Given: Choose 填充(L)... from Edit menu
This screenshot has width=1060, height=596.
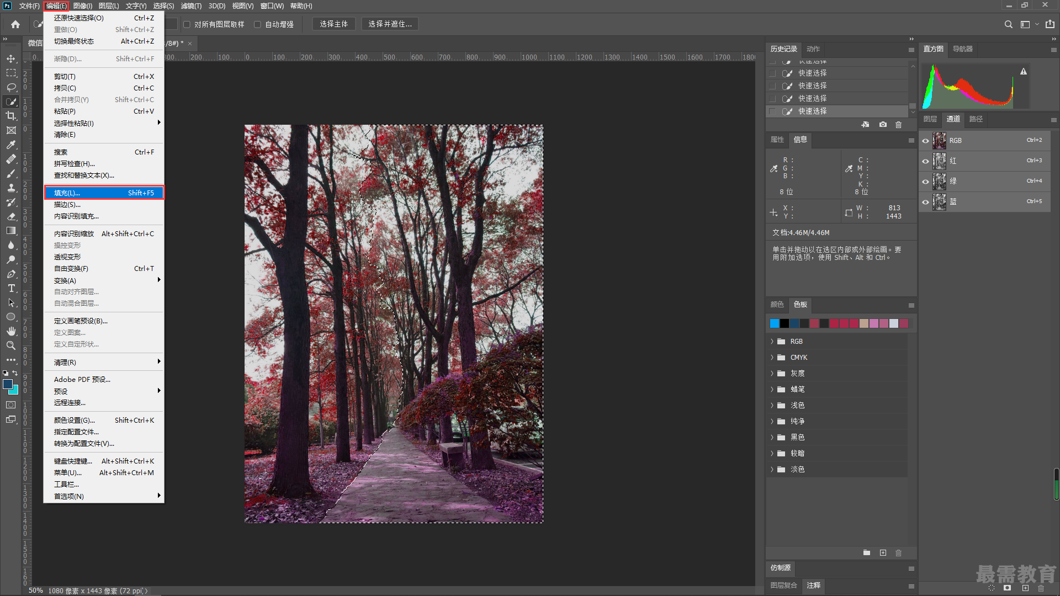Looking at the screenshot, I should (104, 193).
